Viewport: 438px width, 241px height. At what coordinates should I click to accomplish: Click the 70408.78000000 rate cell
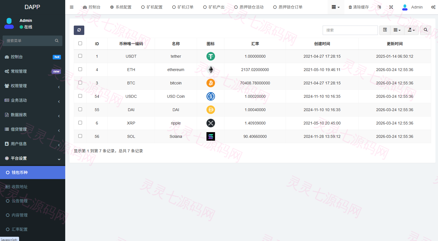click(x=255, y=83)
